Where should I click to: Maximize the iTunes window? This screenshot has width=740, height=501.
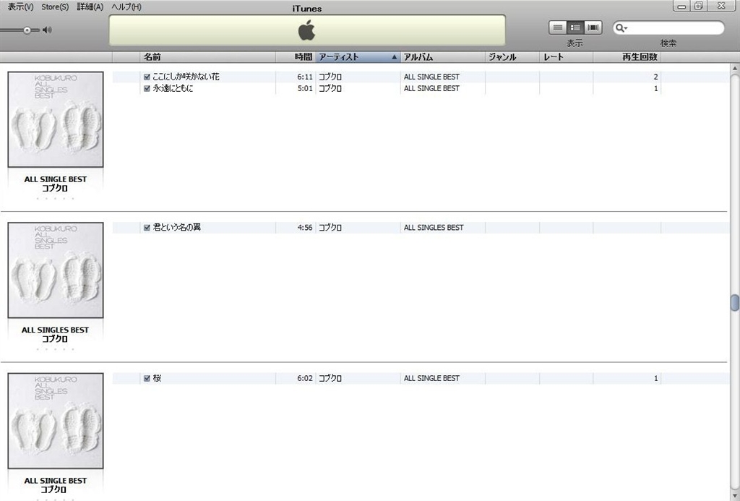(x=699, y=6)
